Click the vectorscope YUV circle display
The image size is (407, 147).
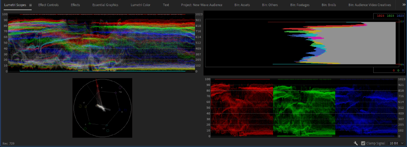[x=102, y=108]
